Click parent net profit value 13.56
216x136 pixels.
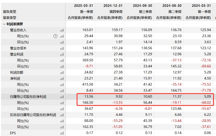point(89,96)
